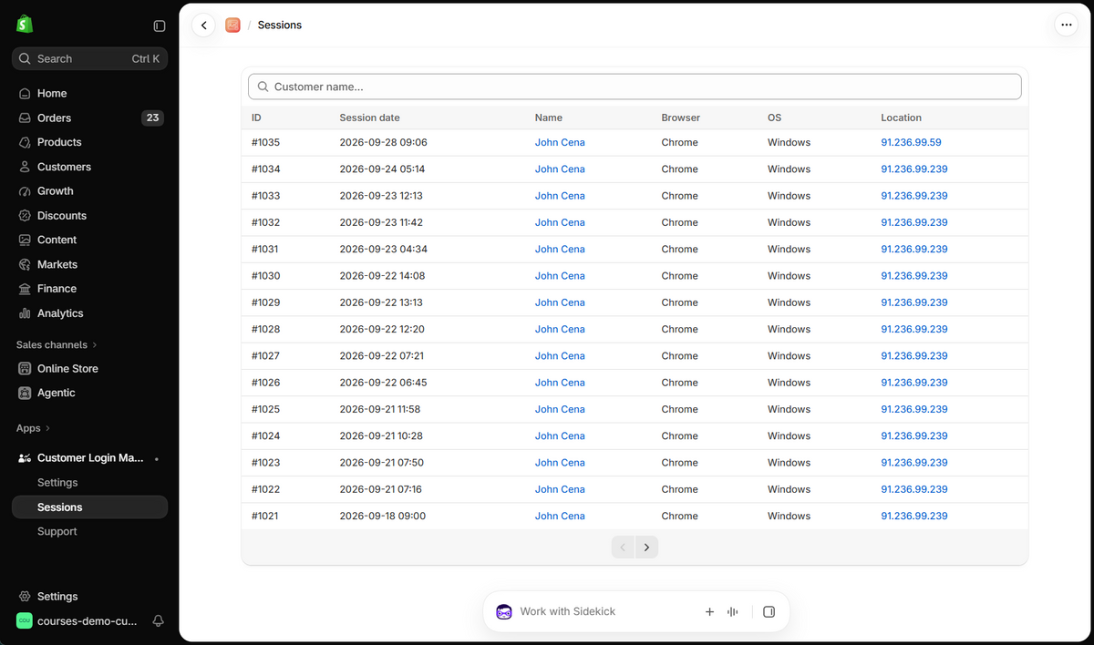This screenshot has height=645, width=1094.
Task: Click the Discounts percent icon
Action: (25, 216)
